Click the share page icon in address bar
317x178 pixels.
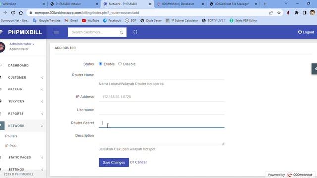271,13
